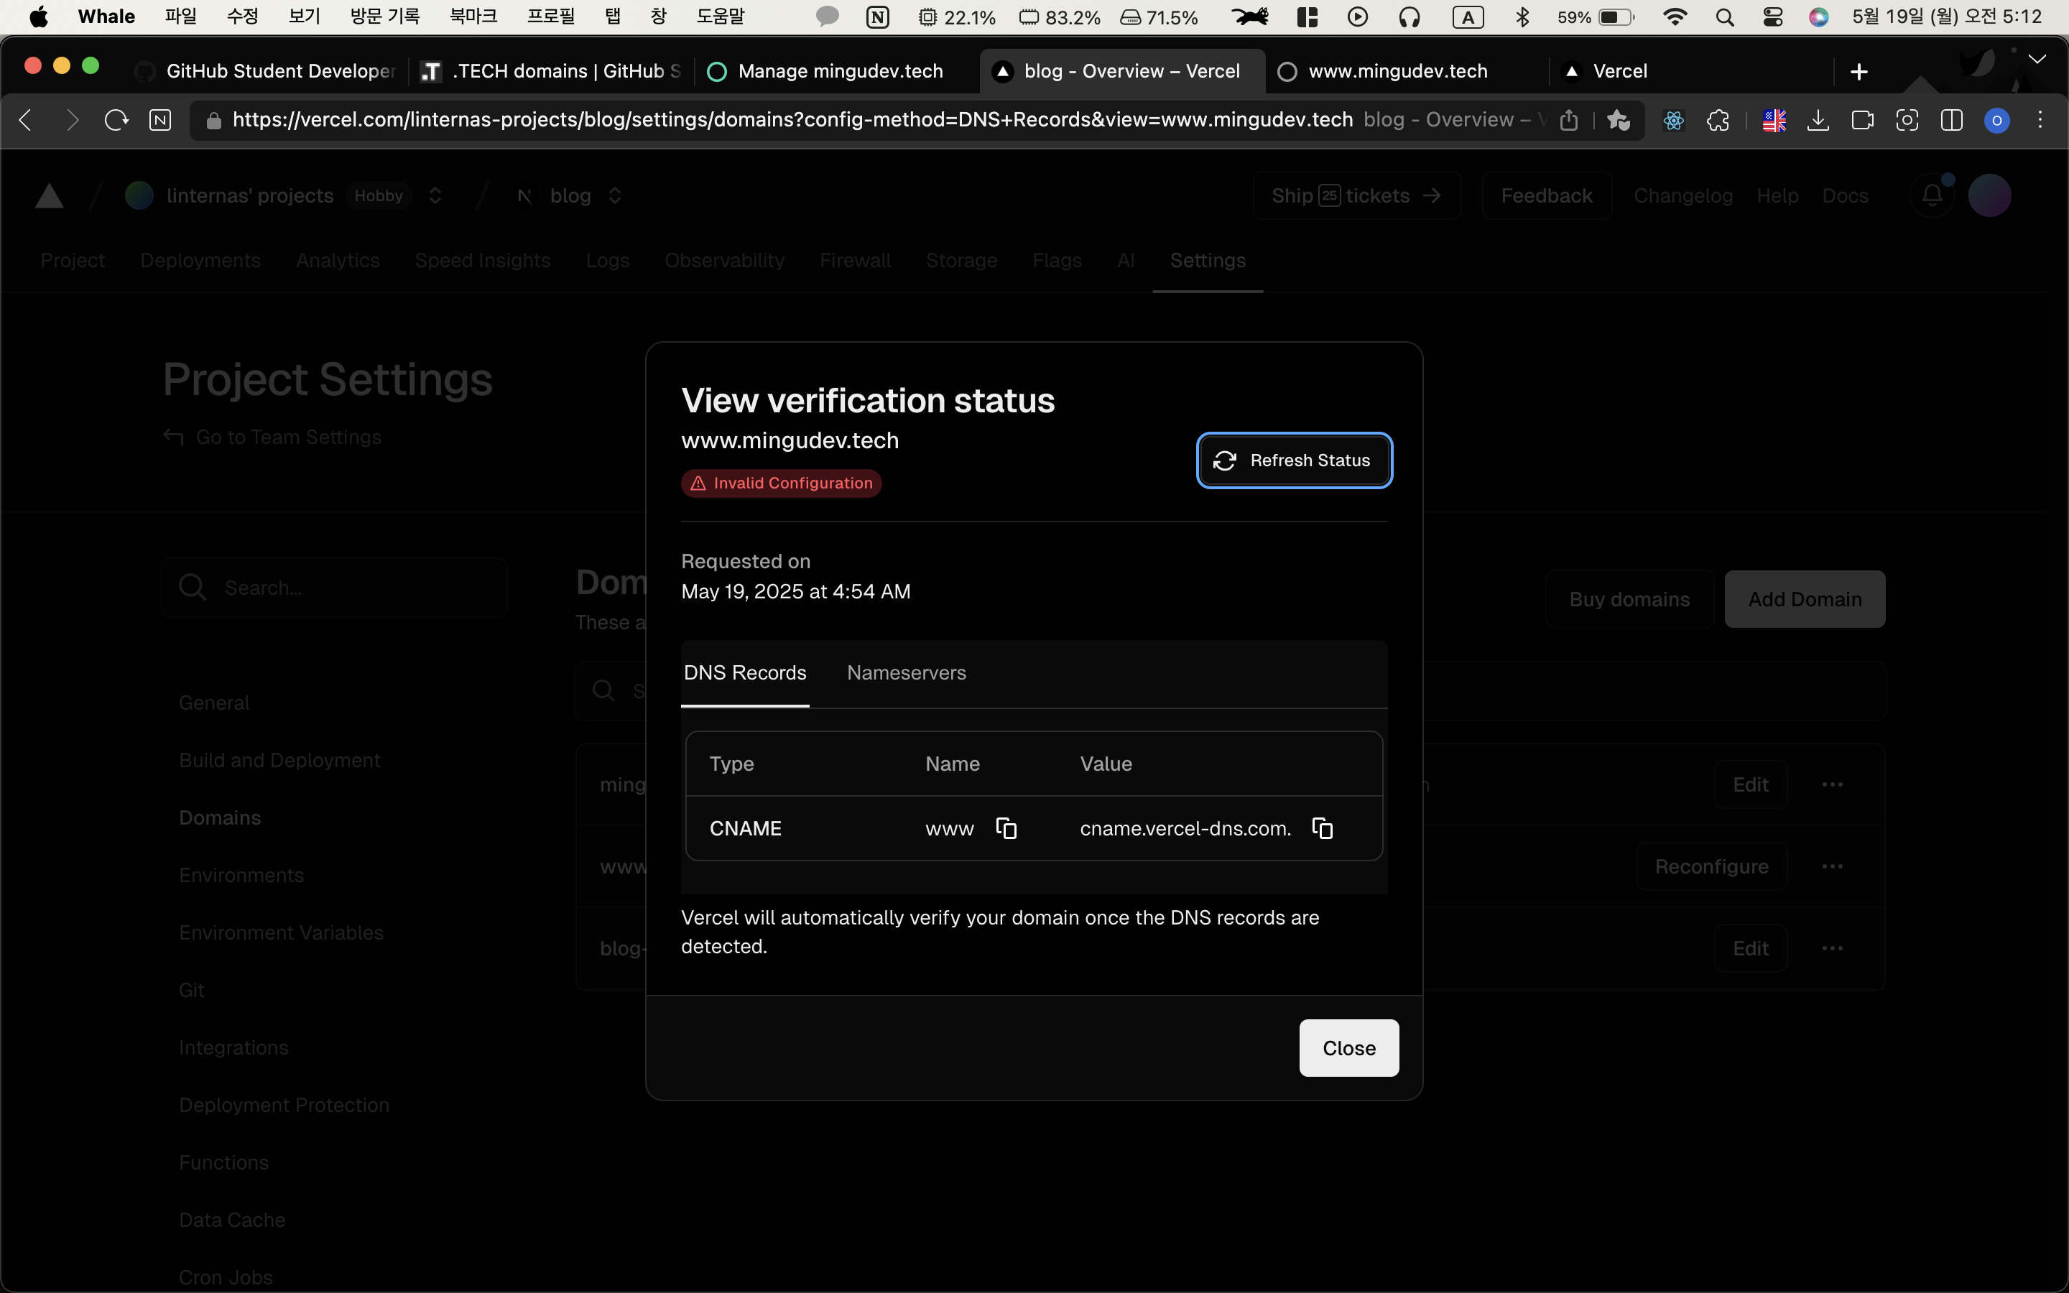2069x1293 pixels.
Task: Open the Ship tickets link
Action: 1356,196
